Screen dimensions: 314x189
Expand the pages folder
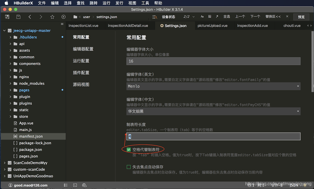(x=10, y=90)
